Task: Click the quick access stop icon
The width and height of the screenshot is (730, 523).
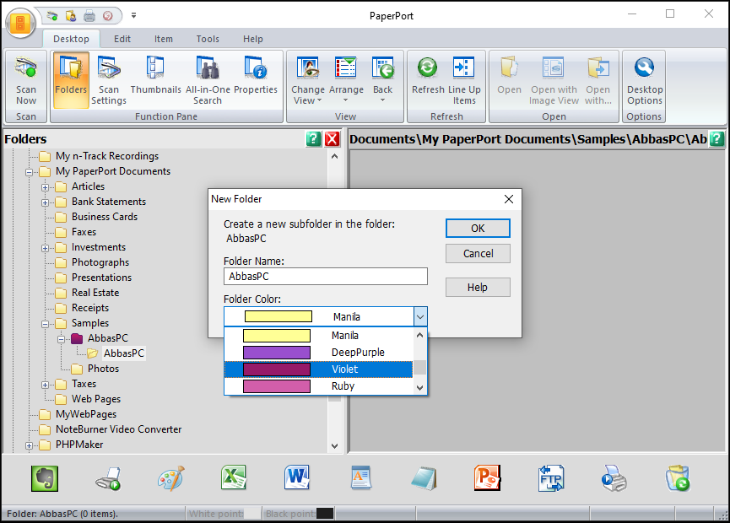Action: pos(108,16)
